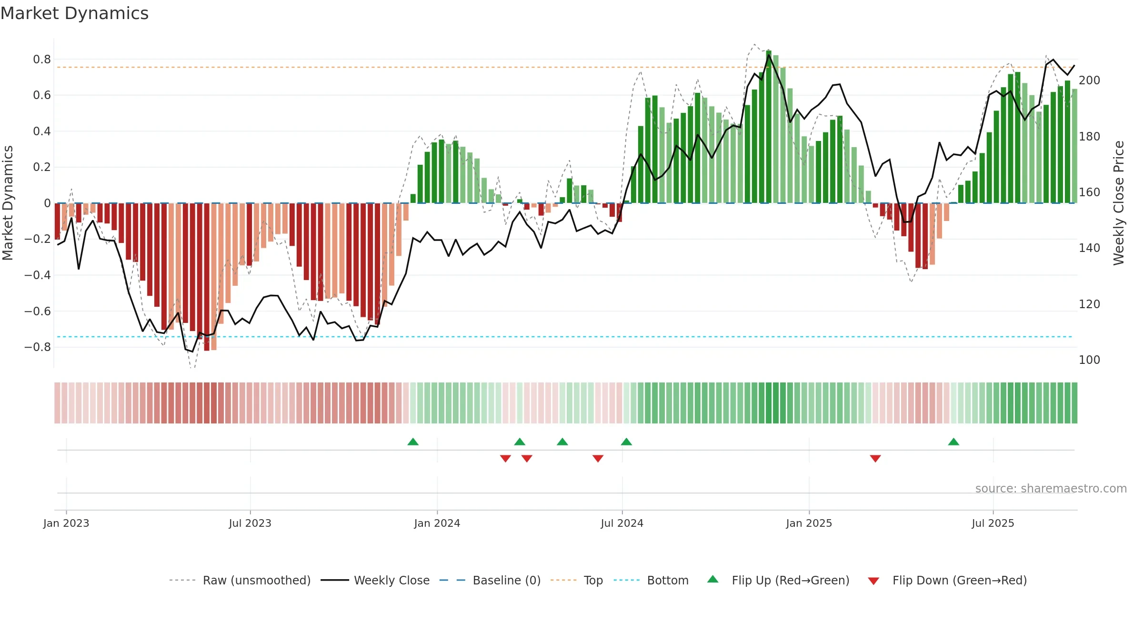Click the 'Weekly Close Price' axis title
This screenshot has height=643, width=1143.
point(1118,203)
